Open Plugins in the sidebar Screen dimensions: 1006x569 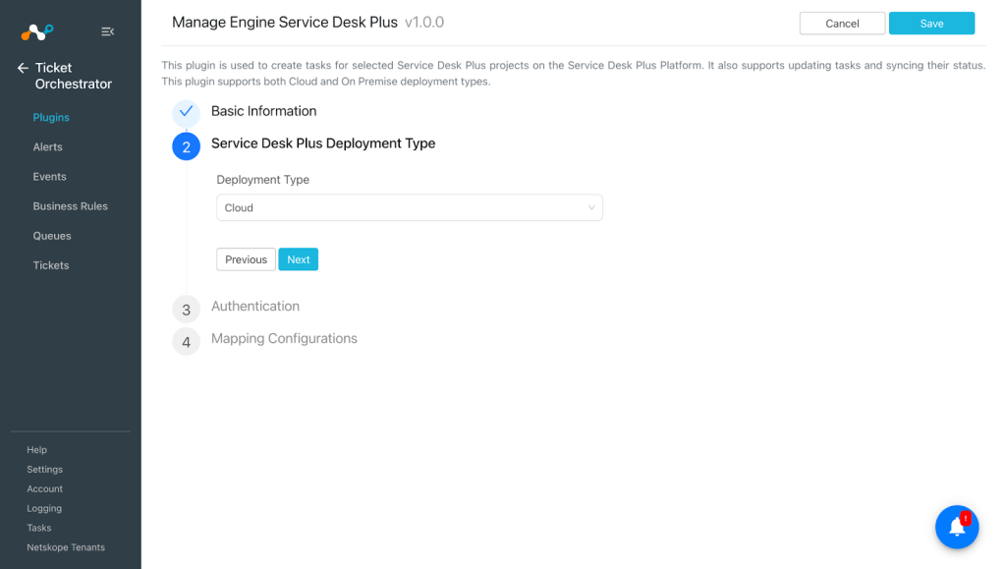coord(51,117)
